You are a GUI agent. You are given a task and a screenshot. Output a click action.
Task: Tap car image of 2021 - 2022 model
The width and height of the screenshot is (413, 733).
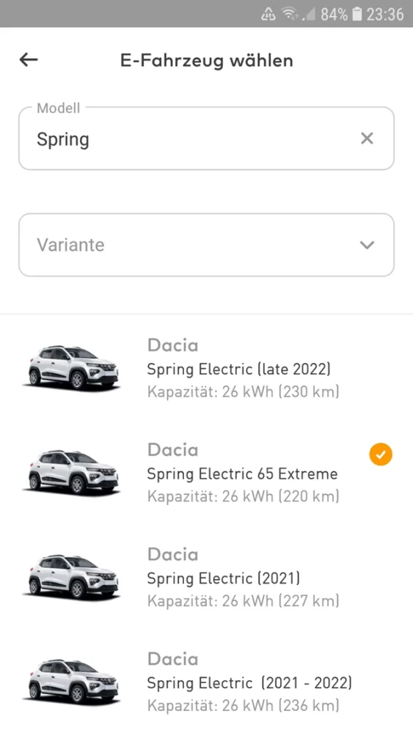point(70,682)
